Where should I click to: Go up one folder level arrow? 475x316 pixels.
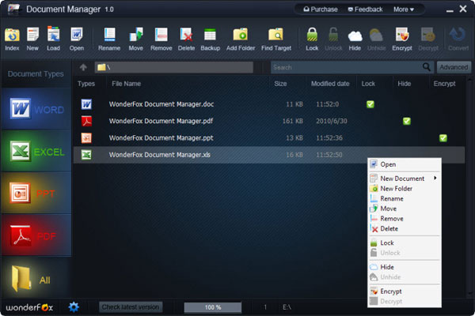click(83, 67)
